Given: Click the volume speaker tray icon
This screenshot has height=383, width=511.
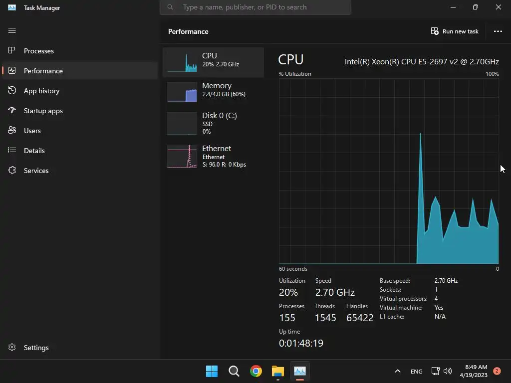Looking at the screenshot, I should pos(448,371).
